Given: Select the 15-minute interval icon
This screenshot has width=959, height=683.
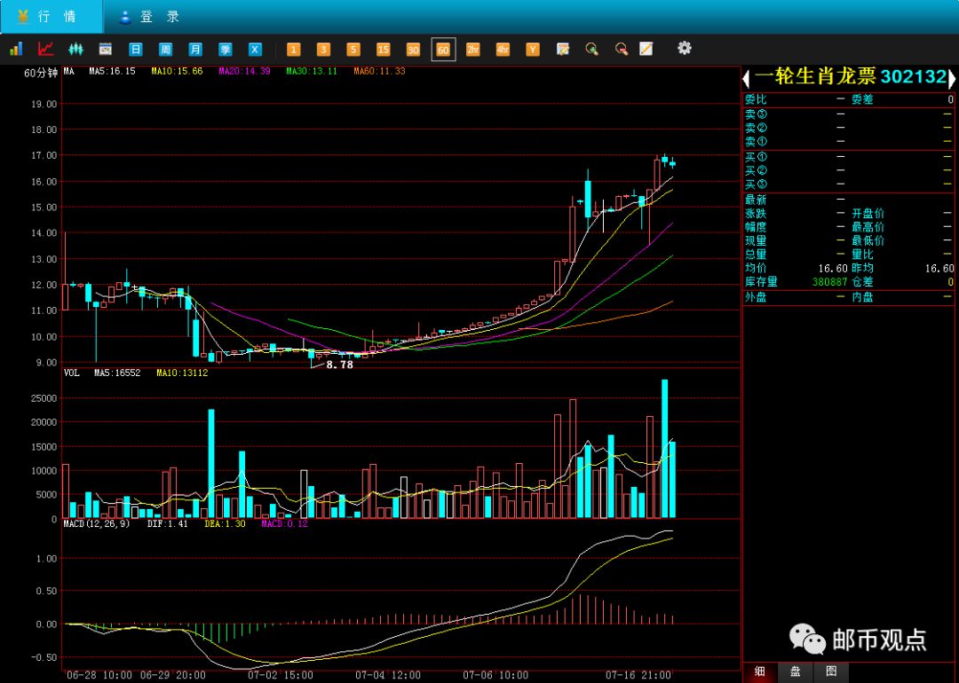Looking at the screenshot, I should [384, 50].
